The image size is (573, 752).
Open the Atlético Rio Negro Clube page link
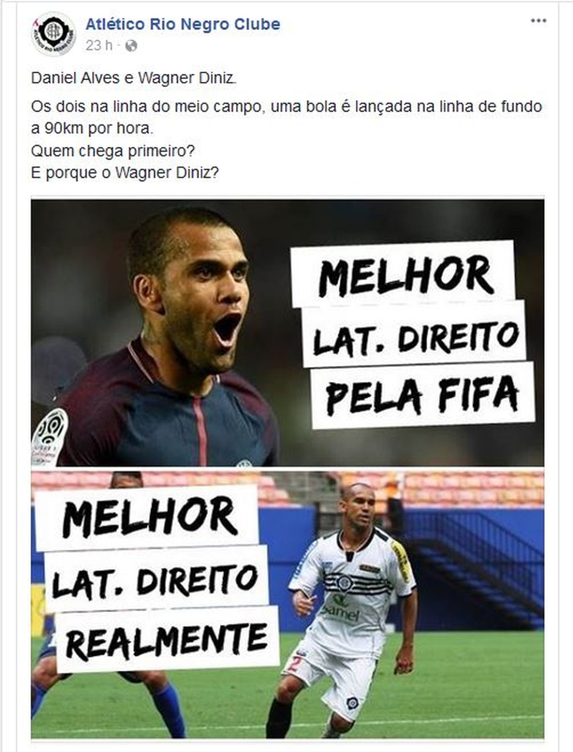(183, 24)
